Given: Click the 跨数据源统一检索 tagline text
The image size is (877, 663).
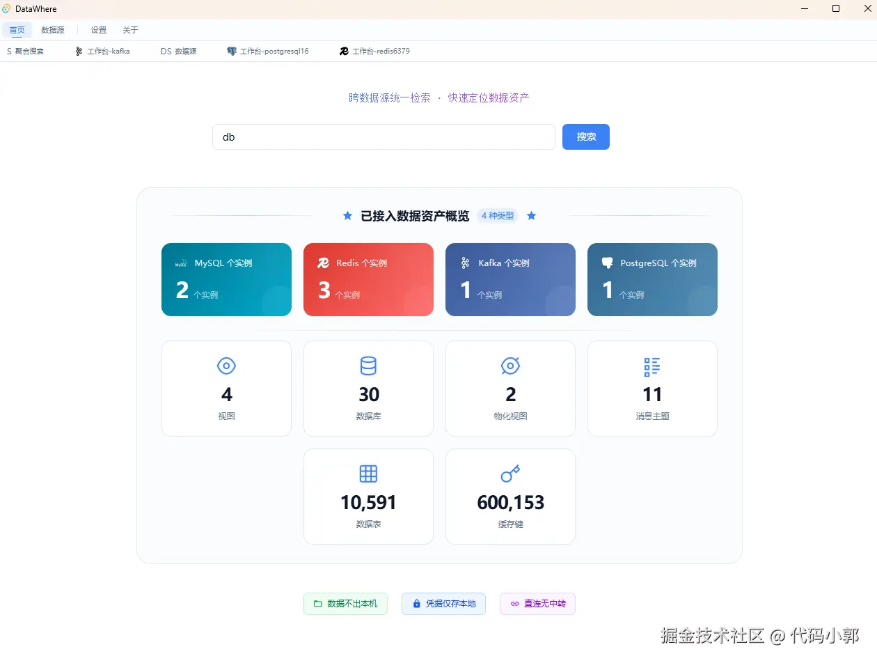Looking at the screenshot, I should tap(390, 98).
